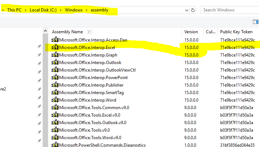
Task: Click the Search Windows input field
Action: click(x=230, y=10)
